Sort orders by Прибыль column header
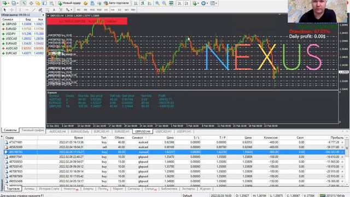 click(x=325, y=137)
